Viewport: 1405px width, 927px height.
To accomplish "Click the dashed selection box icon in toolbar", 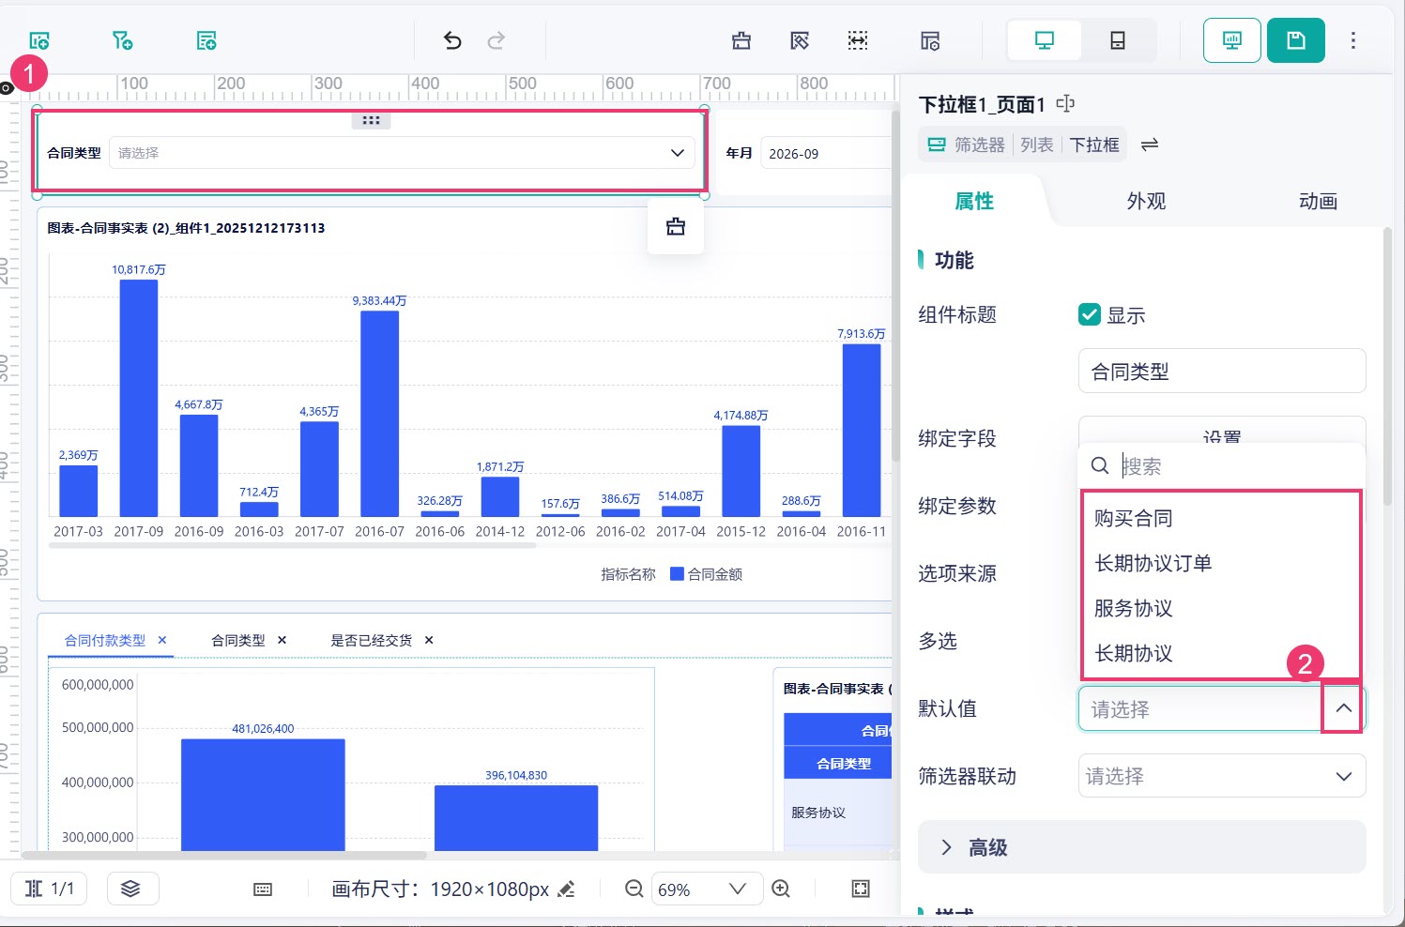I will tap(858, 40).
